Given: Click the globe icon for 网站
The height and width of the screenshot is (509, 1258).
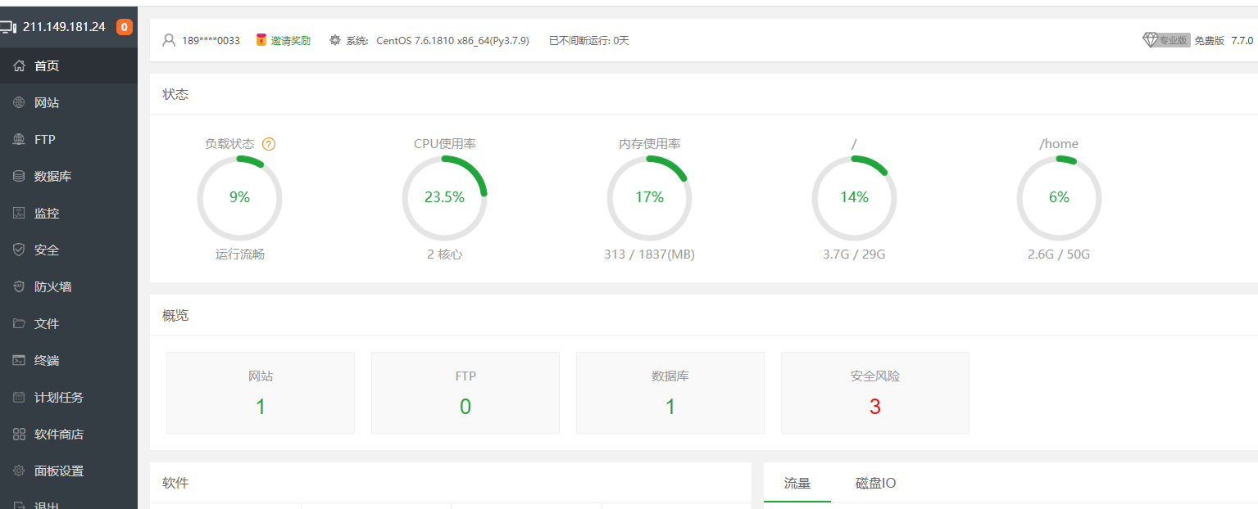Looking at the screenshot, I should pos(20,103).
